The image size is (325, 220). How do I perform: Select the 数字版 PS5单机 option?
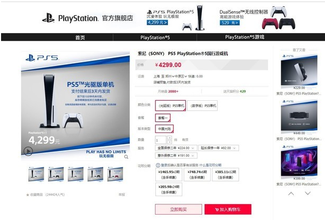202,106
